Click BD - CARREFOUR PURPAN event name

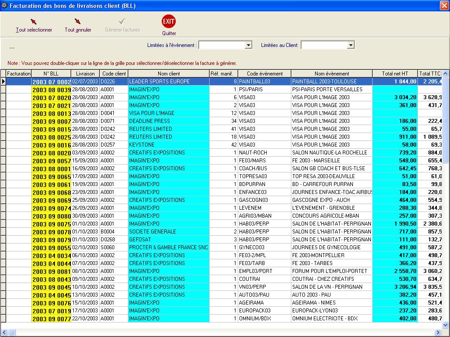pyautogui.click(x=332, y=184)
